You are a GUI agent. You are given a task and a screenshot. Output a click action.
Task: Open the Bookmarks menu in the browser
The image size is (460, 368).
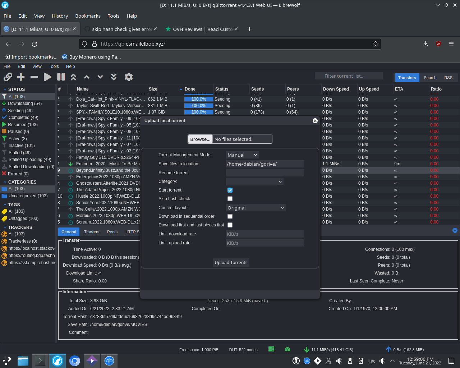88,16
